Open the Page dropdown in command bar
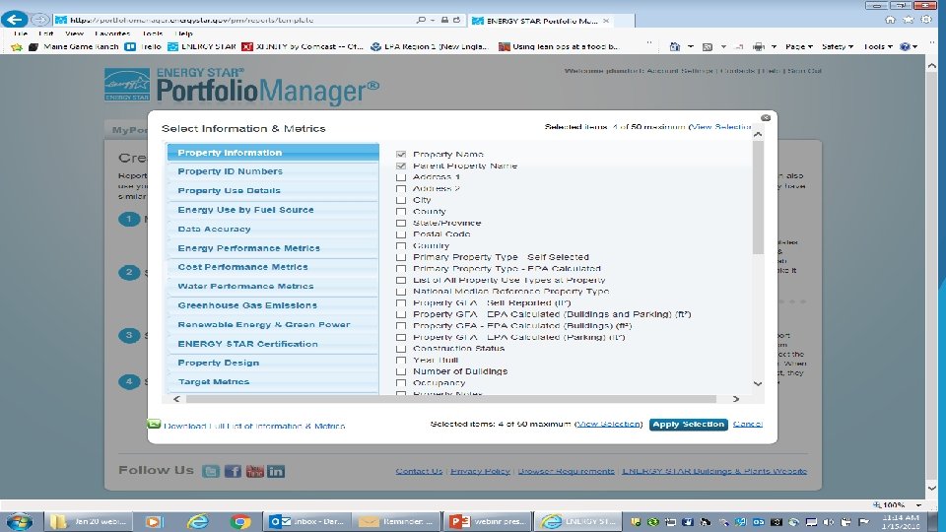This screenshot has height=532, width=946. (x=799, y=46)
